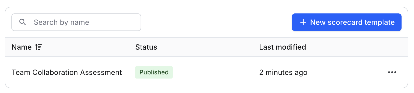Click the Last modified label text

coord(282,47)
